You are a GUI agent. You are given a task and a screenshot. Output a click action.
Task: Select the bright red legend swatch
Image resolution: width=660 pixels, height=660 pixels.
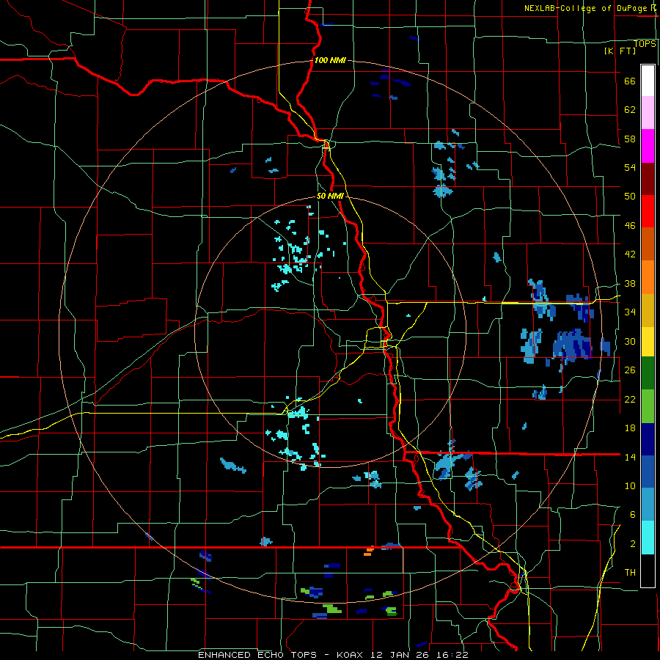pyautogui.click(x=648, y=211)
